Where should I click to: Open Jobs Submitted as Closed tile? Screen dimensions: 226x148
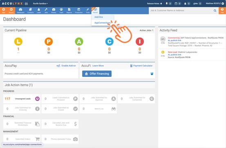[x=60, y=109]
